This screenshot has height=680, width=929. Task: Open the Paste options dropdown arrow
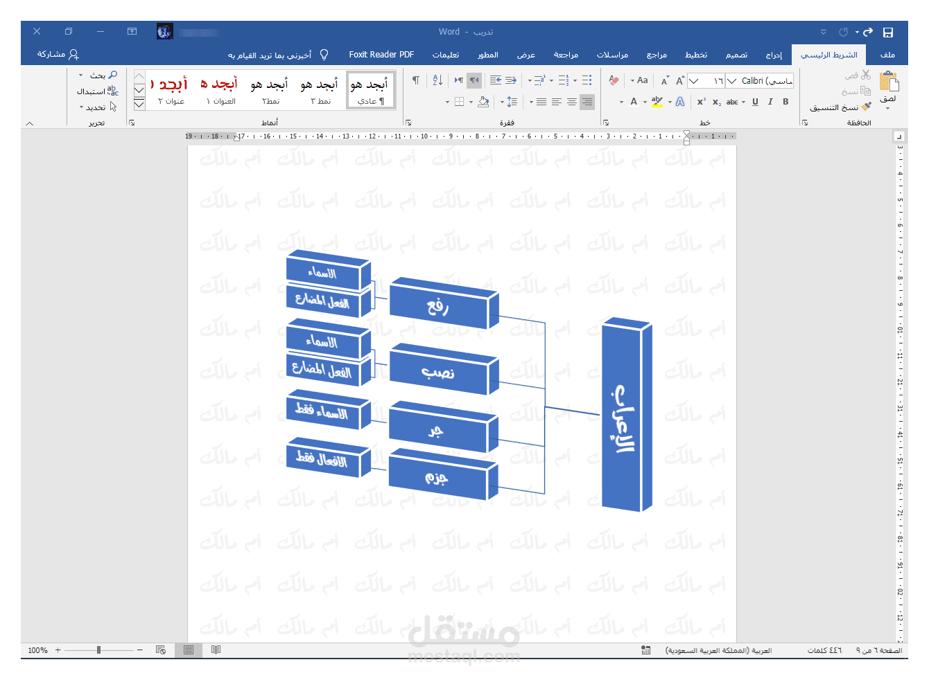click(888, 108)
